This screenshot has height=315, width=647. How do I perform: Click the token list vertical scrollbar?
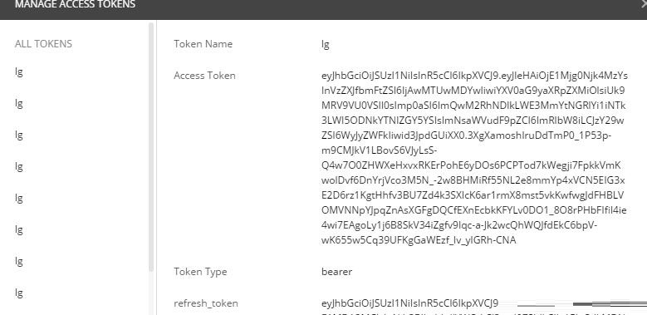click(x=151, y=147)
